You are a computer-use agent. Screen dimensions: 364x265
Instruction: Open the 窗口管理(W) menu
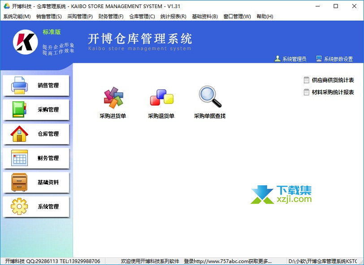click(237, 17)
